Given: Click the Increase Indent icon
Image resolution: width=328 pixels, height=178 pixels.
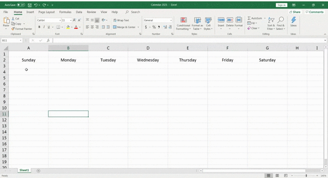Looking at the screenshot, I should click(x=108, y=27).
